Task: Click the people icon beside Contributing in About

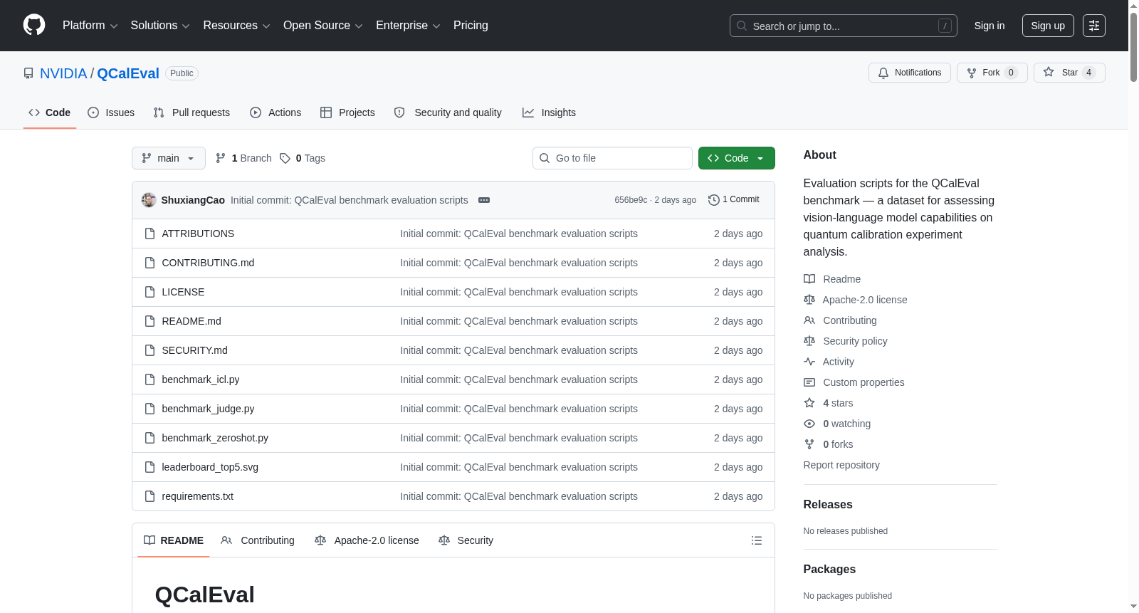Action: point(809,320)
